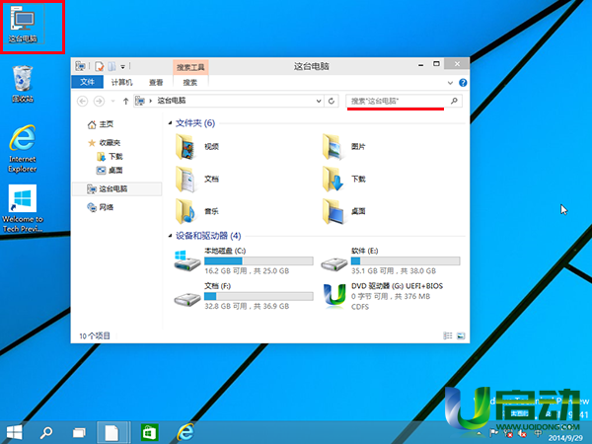Expand the ribbon with the chevron

[x=450, y=83]
